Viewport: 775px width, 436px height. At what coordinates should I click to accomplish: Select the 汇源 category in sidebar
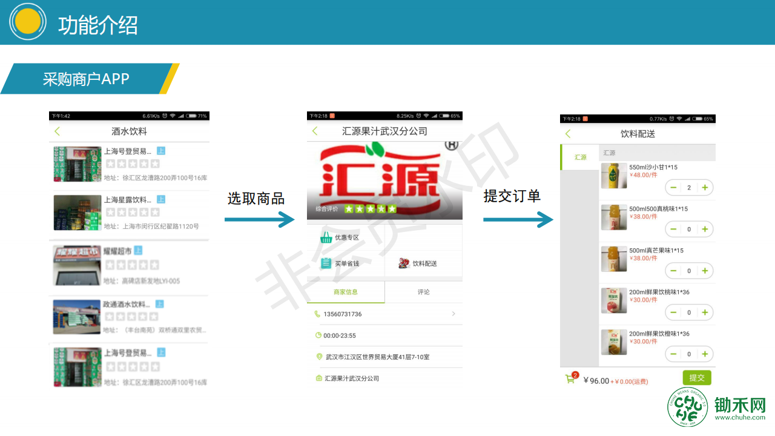(x=580, y=157)
